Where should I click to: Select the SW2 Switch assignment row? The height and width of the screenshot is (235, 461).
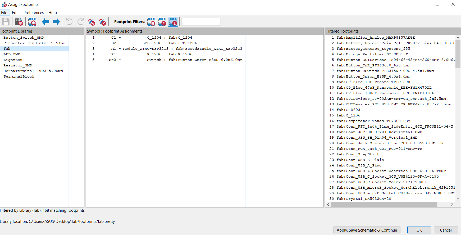click(166, 60)
